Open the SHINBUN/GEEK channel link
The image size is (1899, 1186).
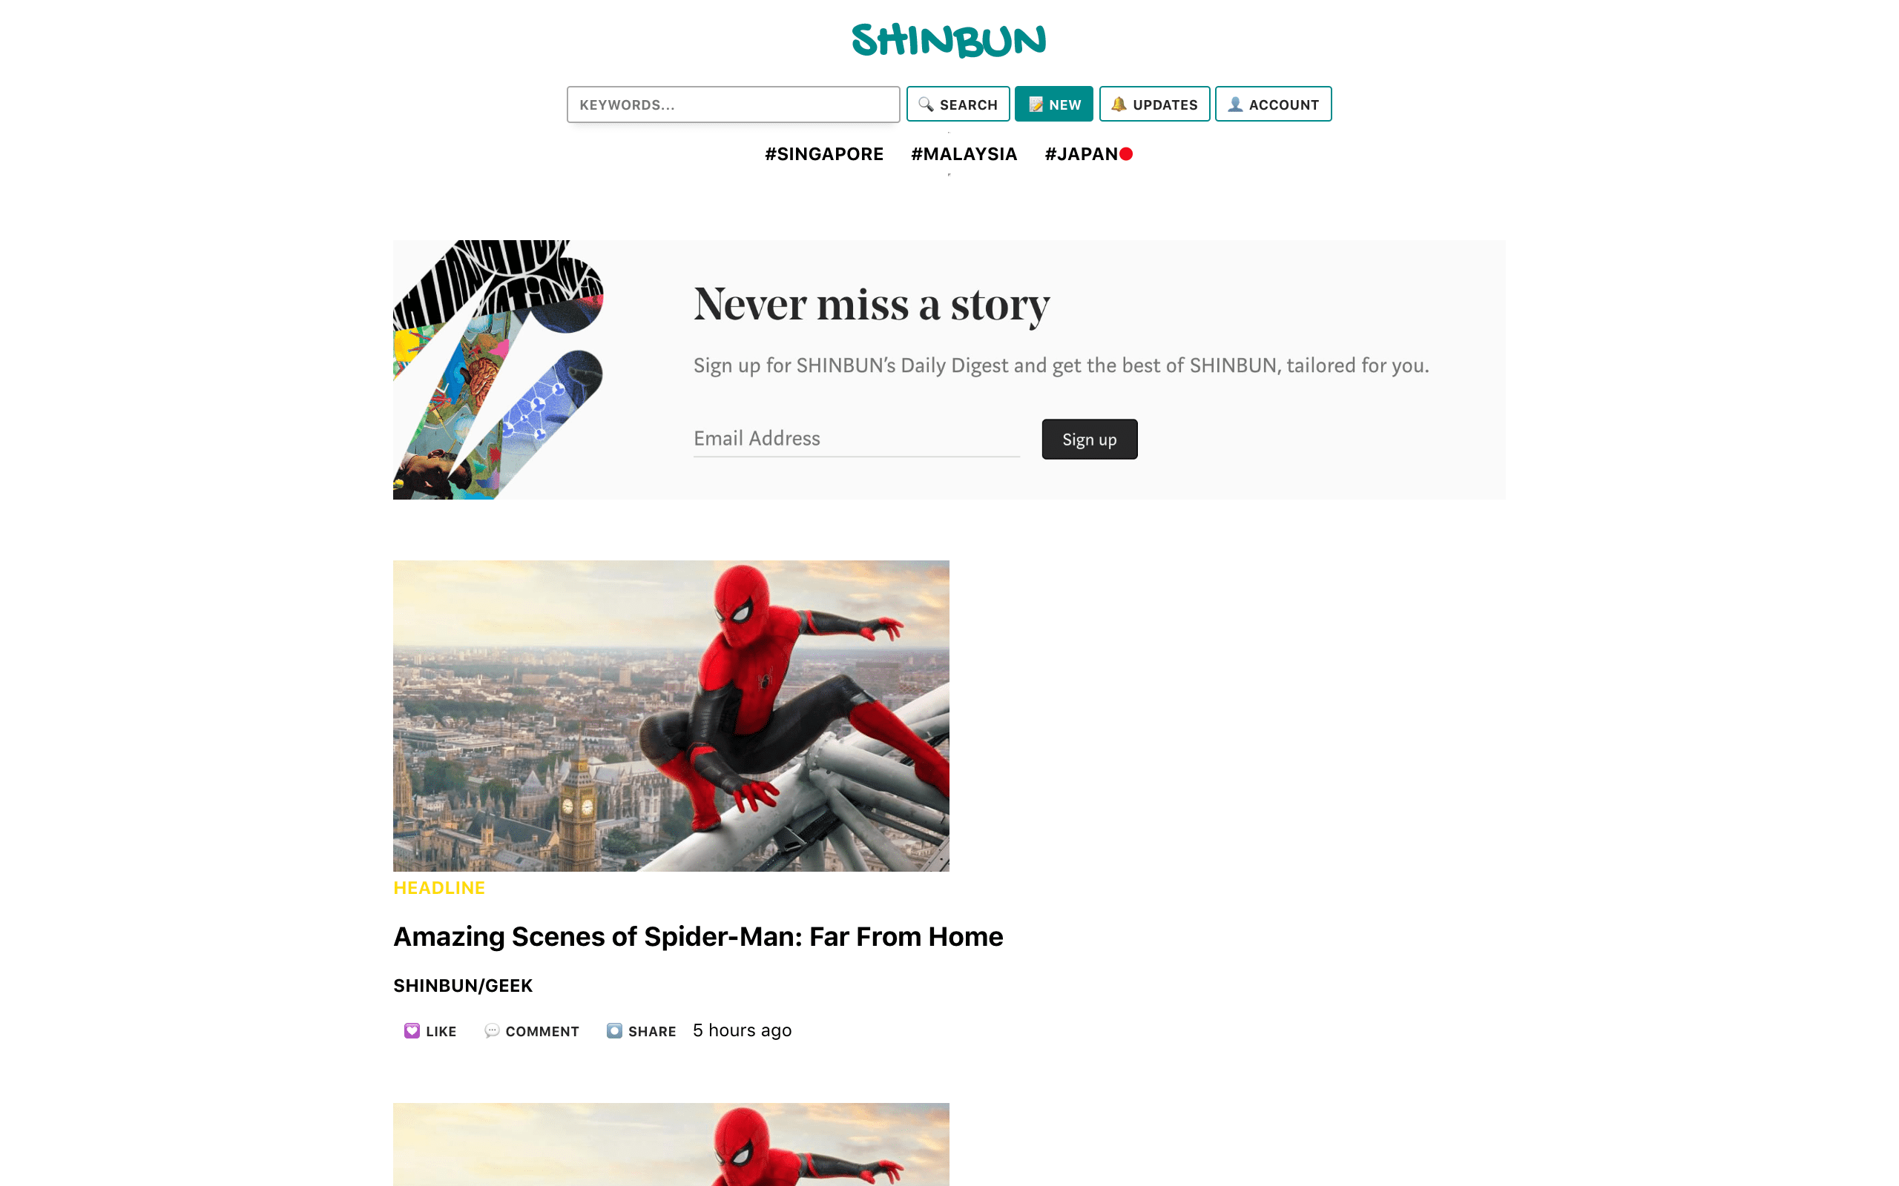[x=463, y=985]
